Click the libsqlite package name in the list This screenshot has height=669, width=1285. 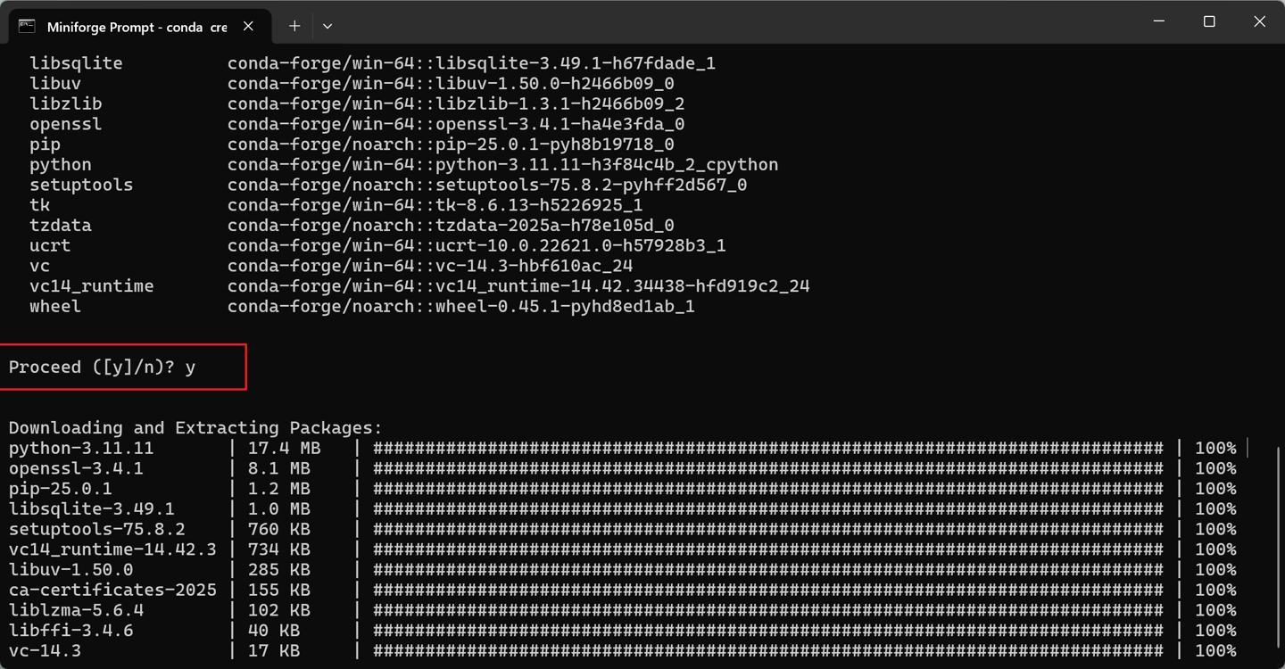pos(76,63)
